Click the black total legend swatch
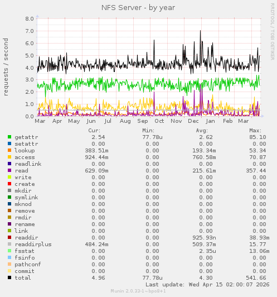 point(9,277)
